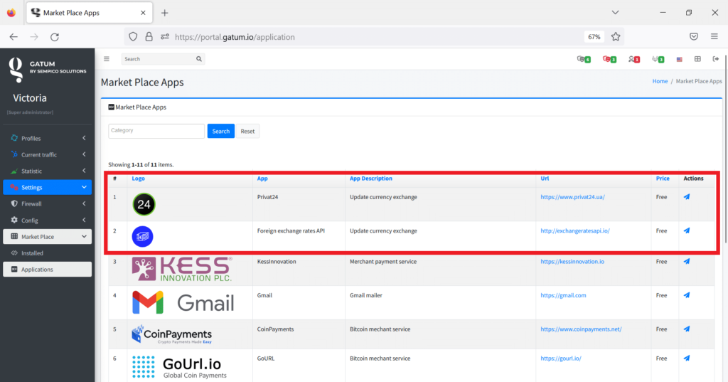The height and width of the screenshot is (382, 728).
Task: Click the 67% zoom level indicator
Action: coord(594,37)
